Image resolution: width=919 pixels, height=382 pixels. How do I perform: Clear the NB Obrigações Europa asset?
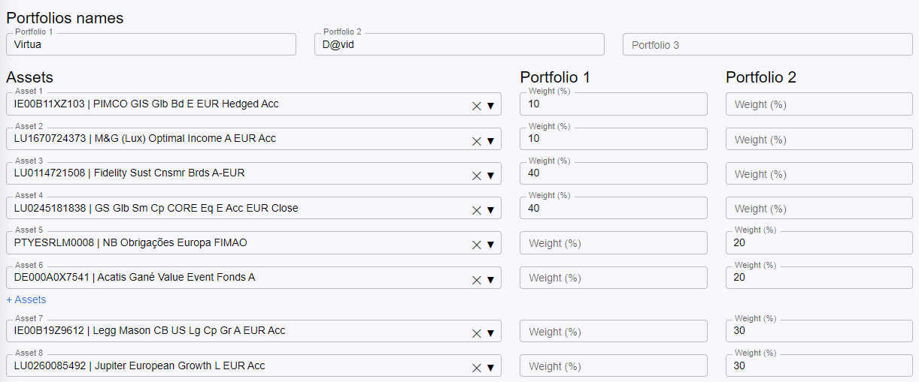[x=476, y=244]
